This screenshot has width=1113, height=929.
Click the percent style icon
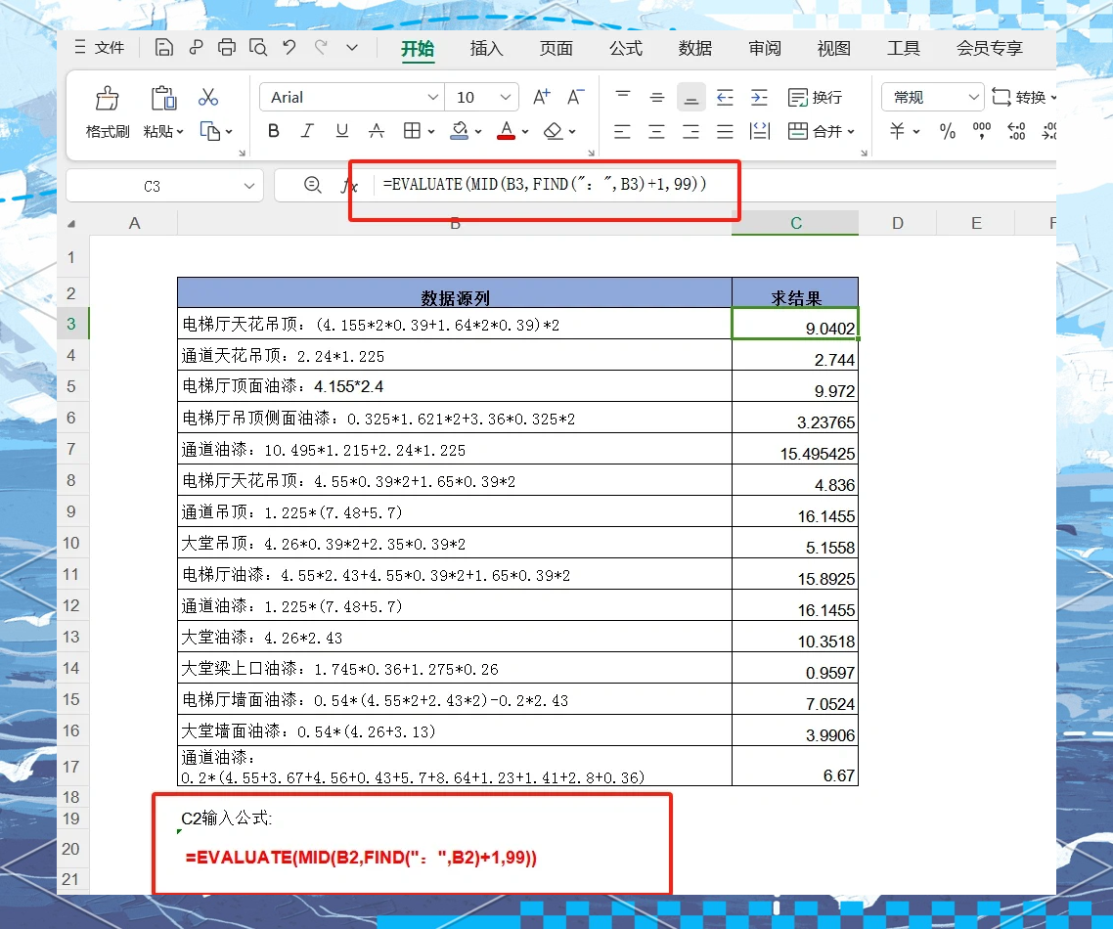tap(948, 131)
